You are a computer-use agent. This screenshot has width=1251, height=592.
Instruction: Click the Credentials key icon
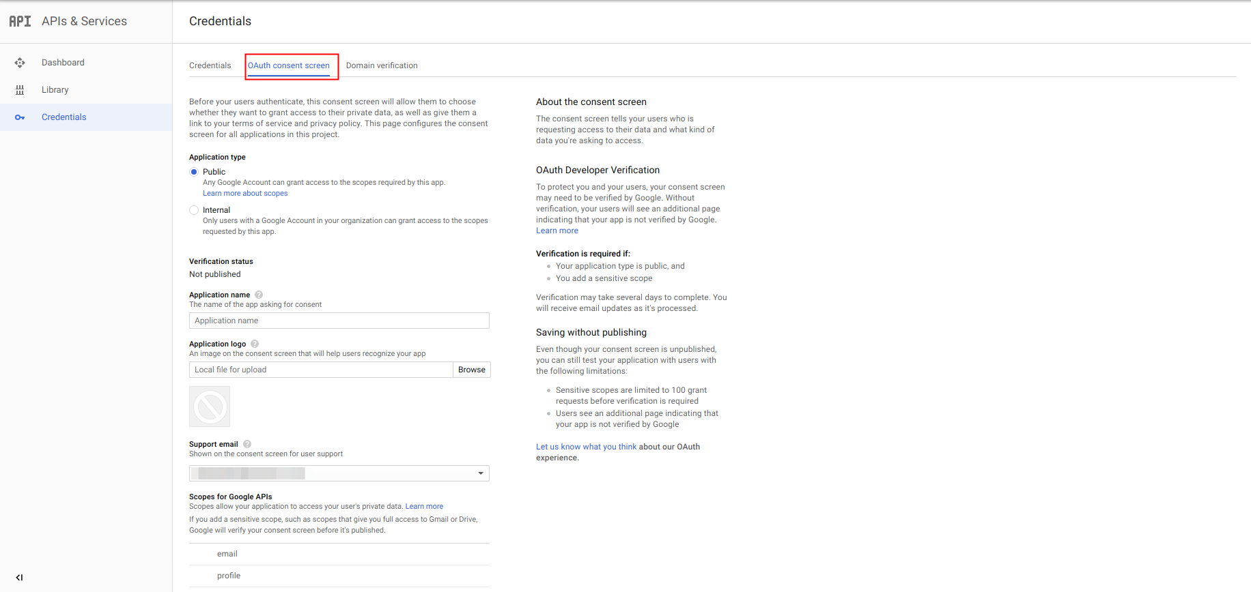pyautogui.click(x=20, y=117)
